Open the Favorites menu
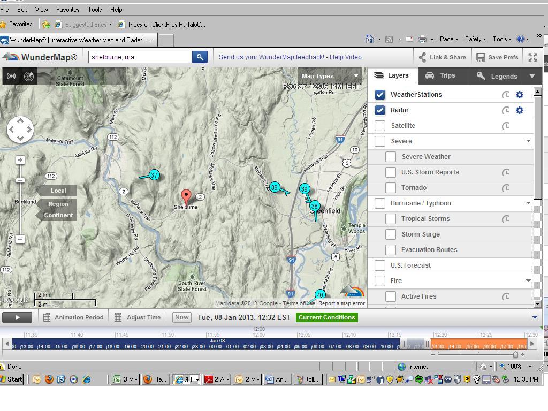The image size is (548, 411). [68, 10]
